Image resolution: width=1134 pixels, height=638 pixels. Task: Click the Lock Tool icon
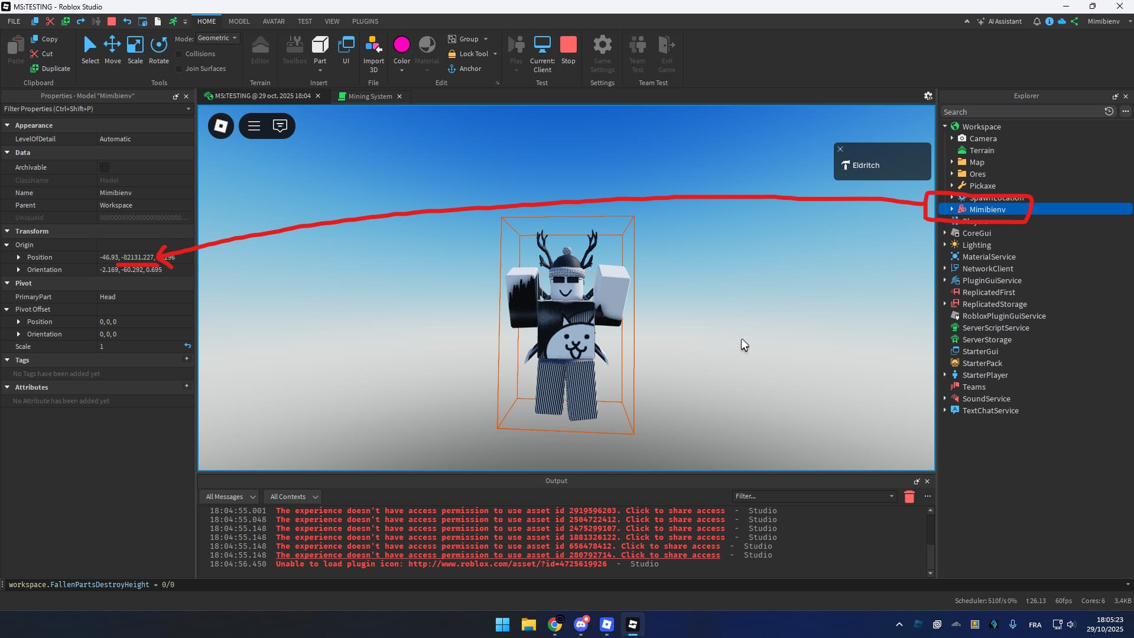pos(452,54)
